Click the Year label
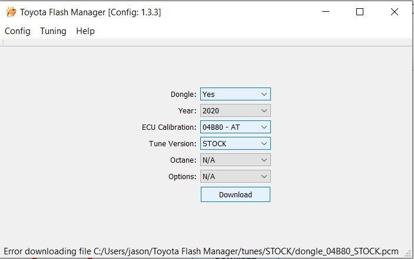Viewport: 414px width, 259px height. (187, 110)
